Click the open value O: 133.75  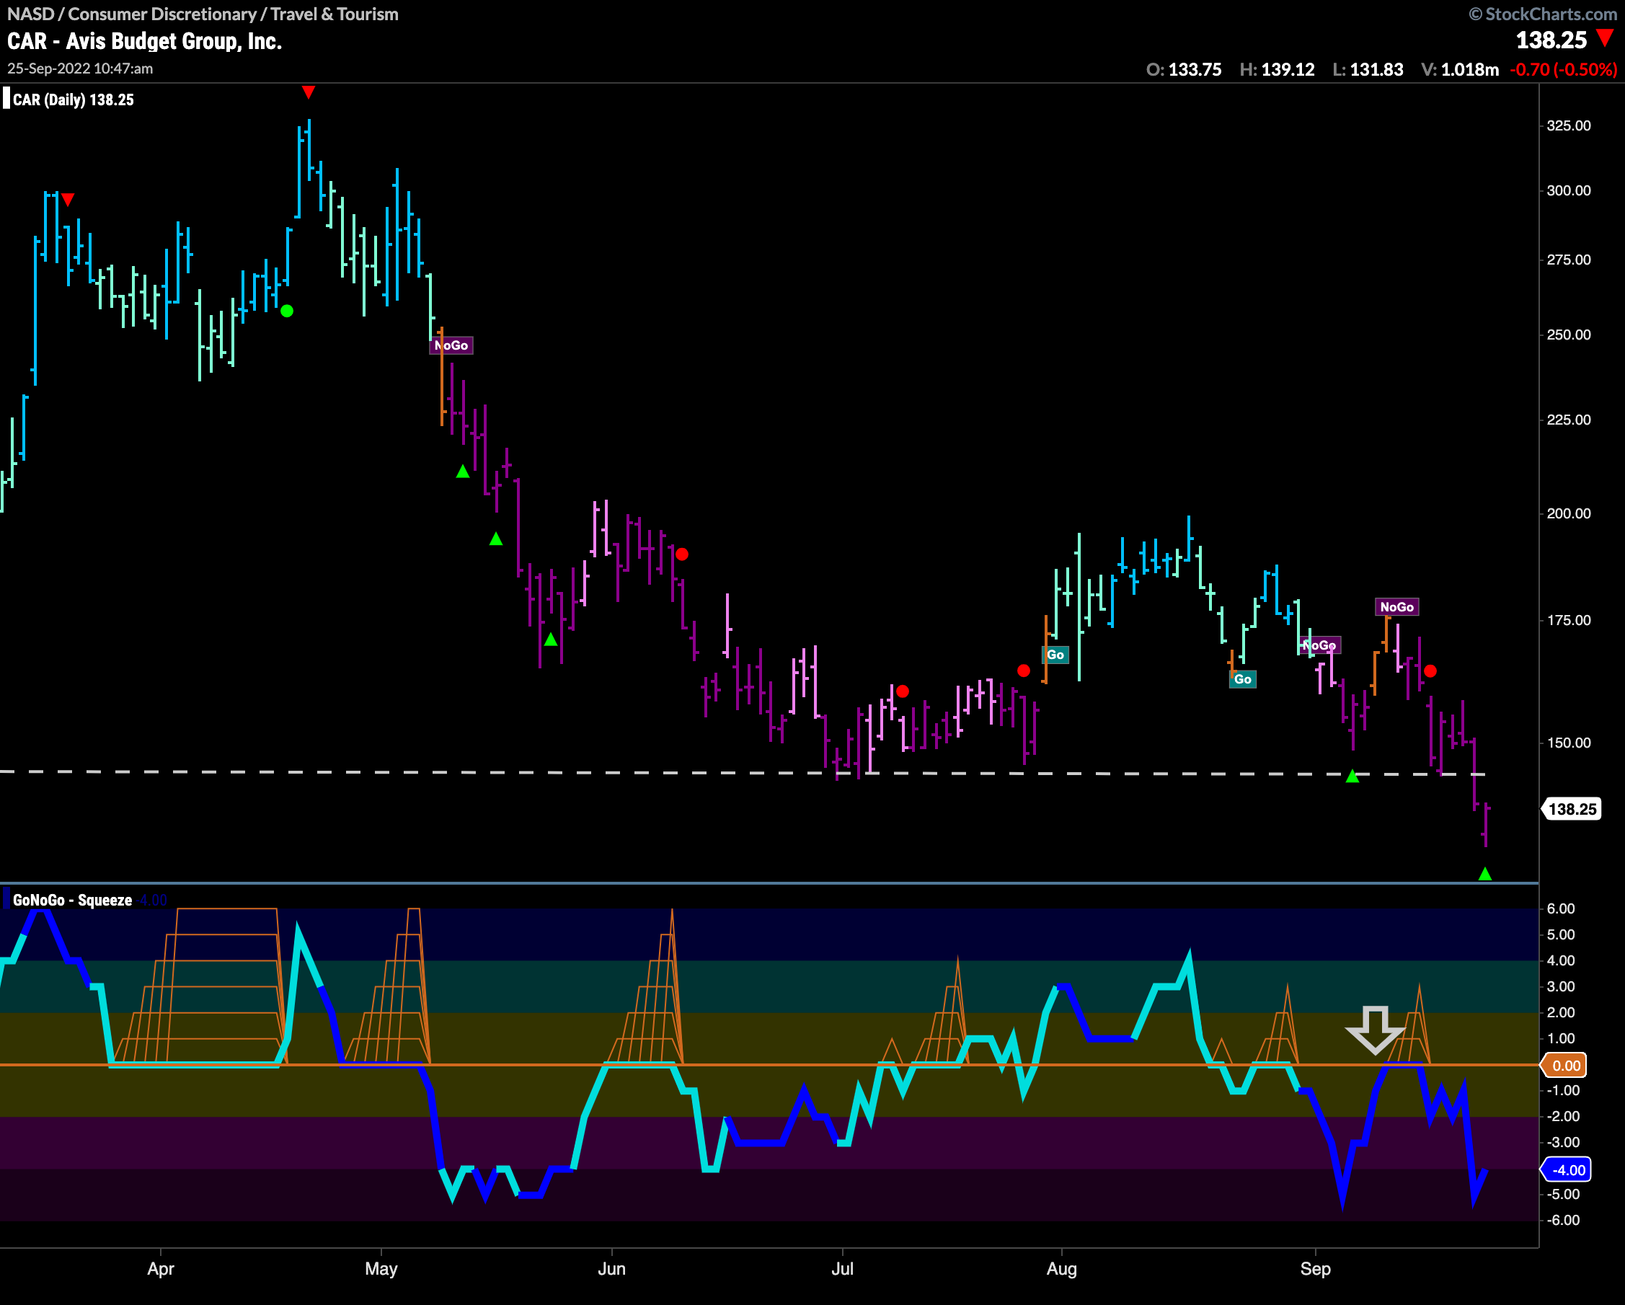[x=1183, y=69]
